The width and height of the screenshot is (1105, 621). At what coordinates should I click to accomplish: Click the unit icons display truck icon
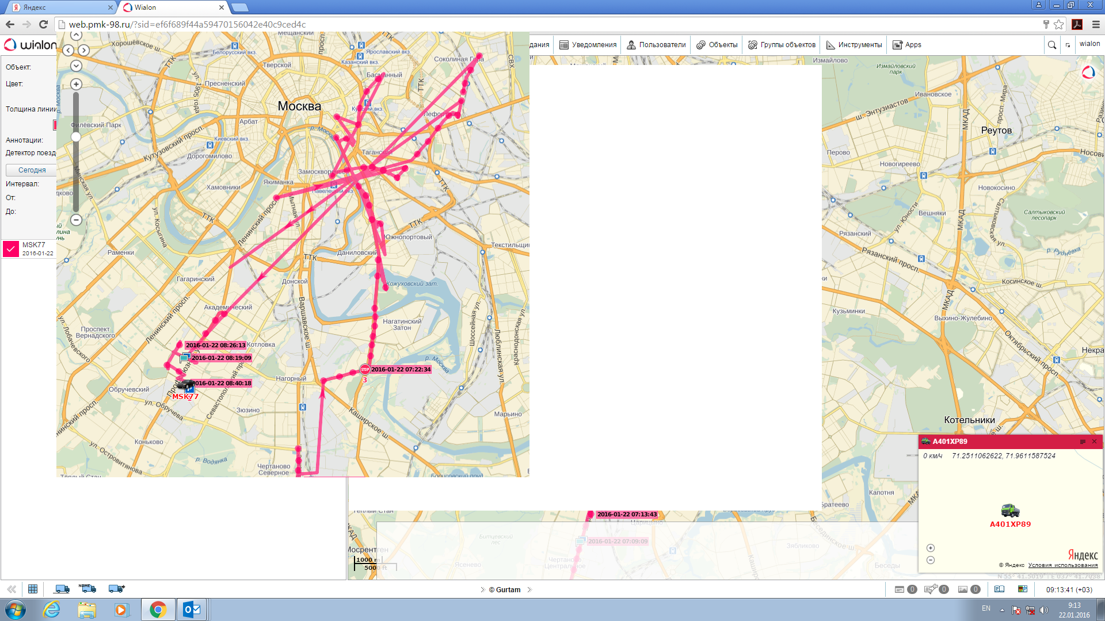62,589
